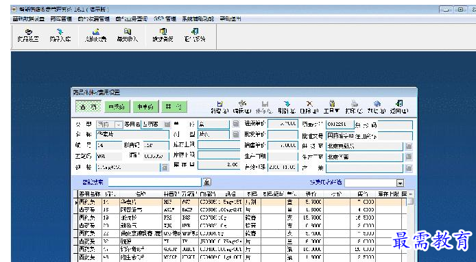Select the 其它 category tab
Viewport: 476px width, 262px height.
174,107
